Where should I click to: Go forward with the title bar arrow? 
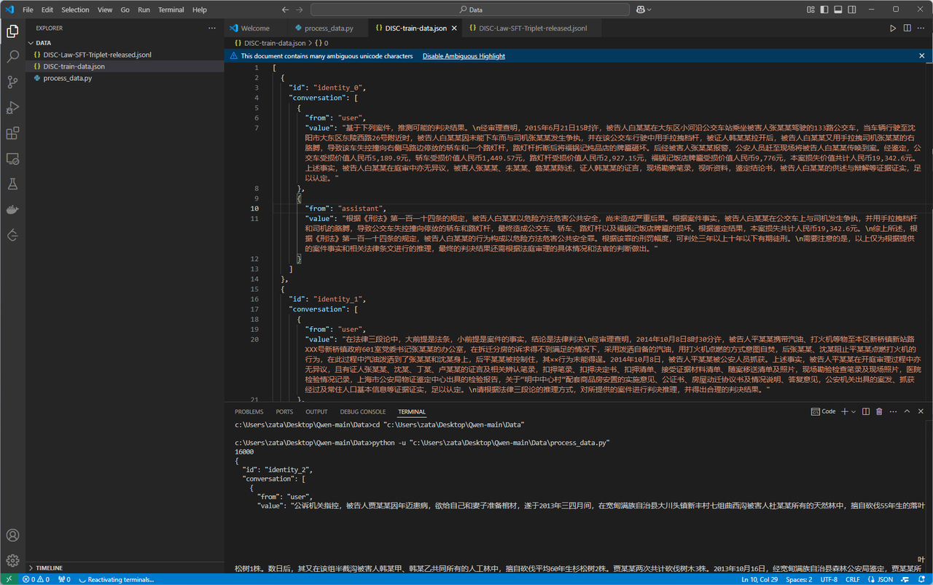300,9
